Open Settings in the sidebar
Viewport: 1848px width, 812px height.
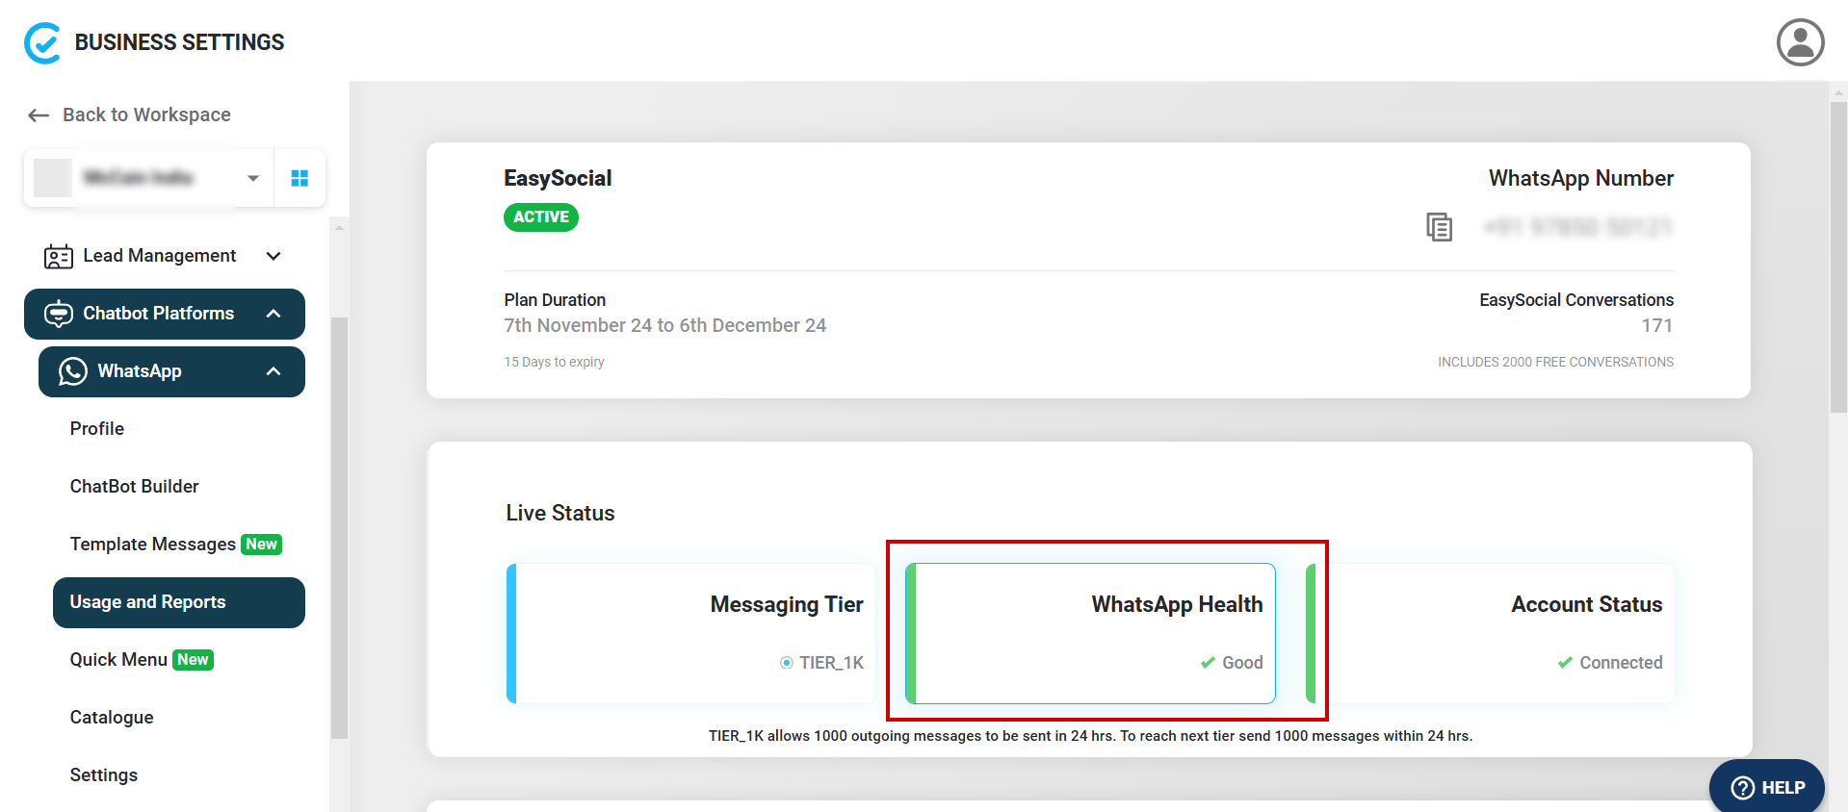[103, 775]
